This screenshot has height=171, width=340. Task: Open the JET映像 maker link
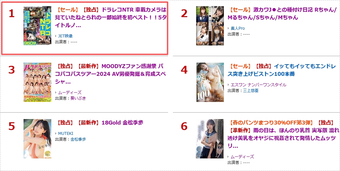65,36
